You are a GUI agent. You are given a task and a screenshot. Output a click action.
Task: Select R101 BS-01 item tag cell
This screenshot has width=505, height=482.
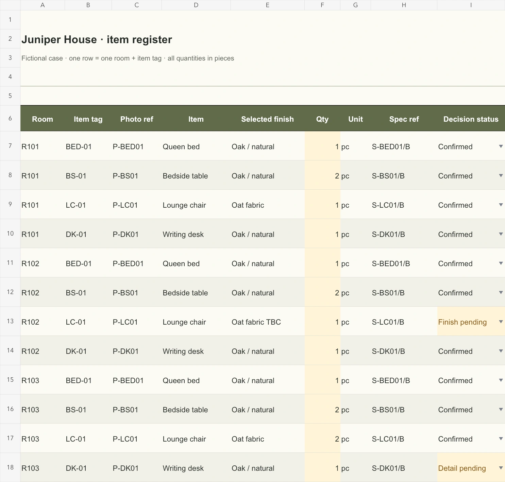click(x=88, y=175)
